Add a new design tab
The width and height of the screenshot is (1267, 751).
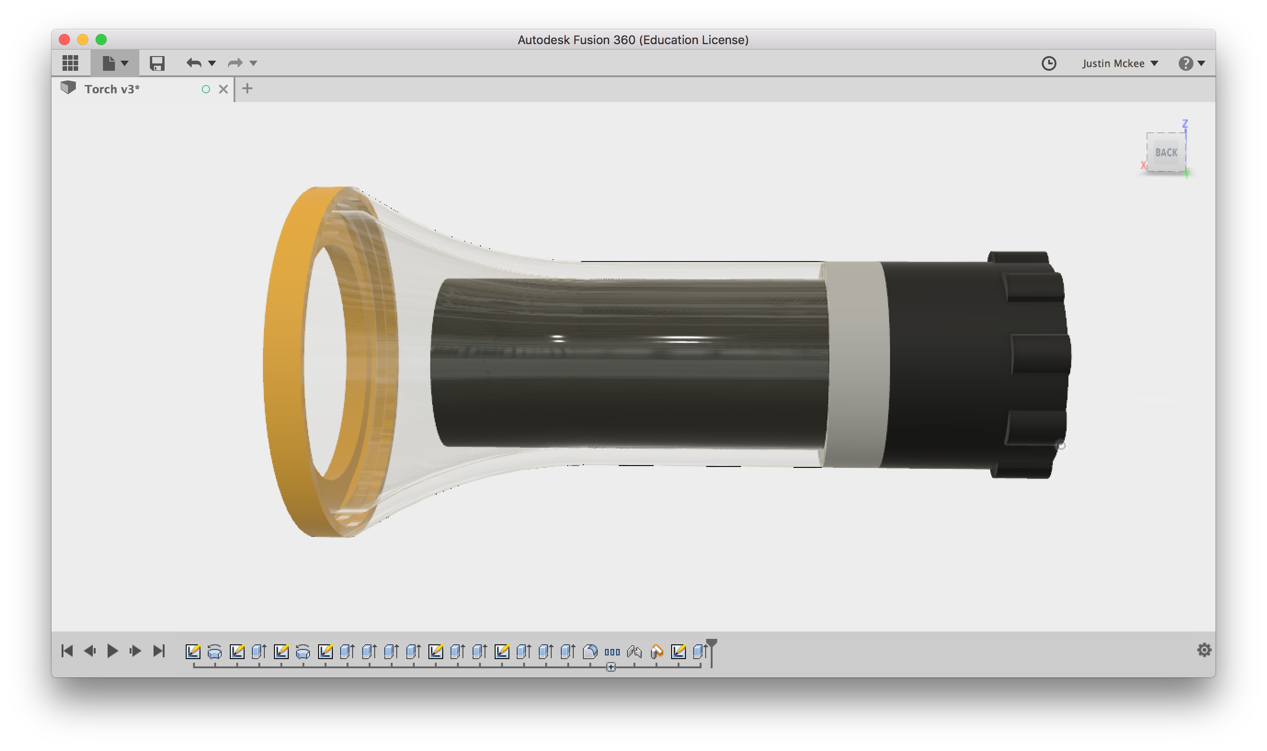point(247,89)
